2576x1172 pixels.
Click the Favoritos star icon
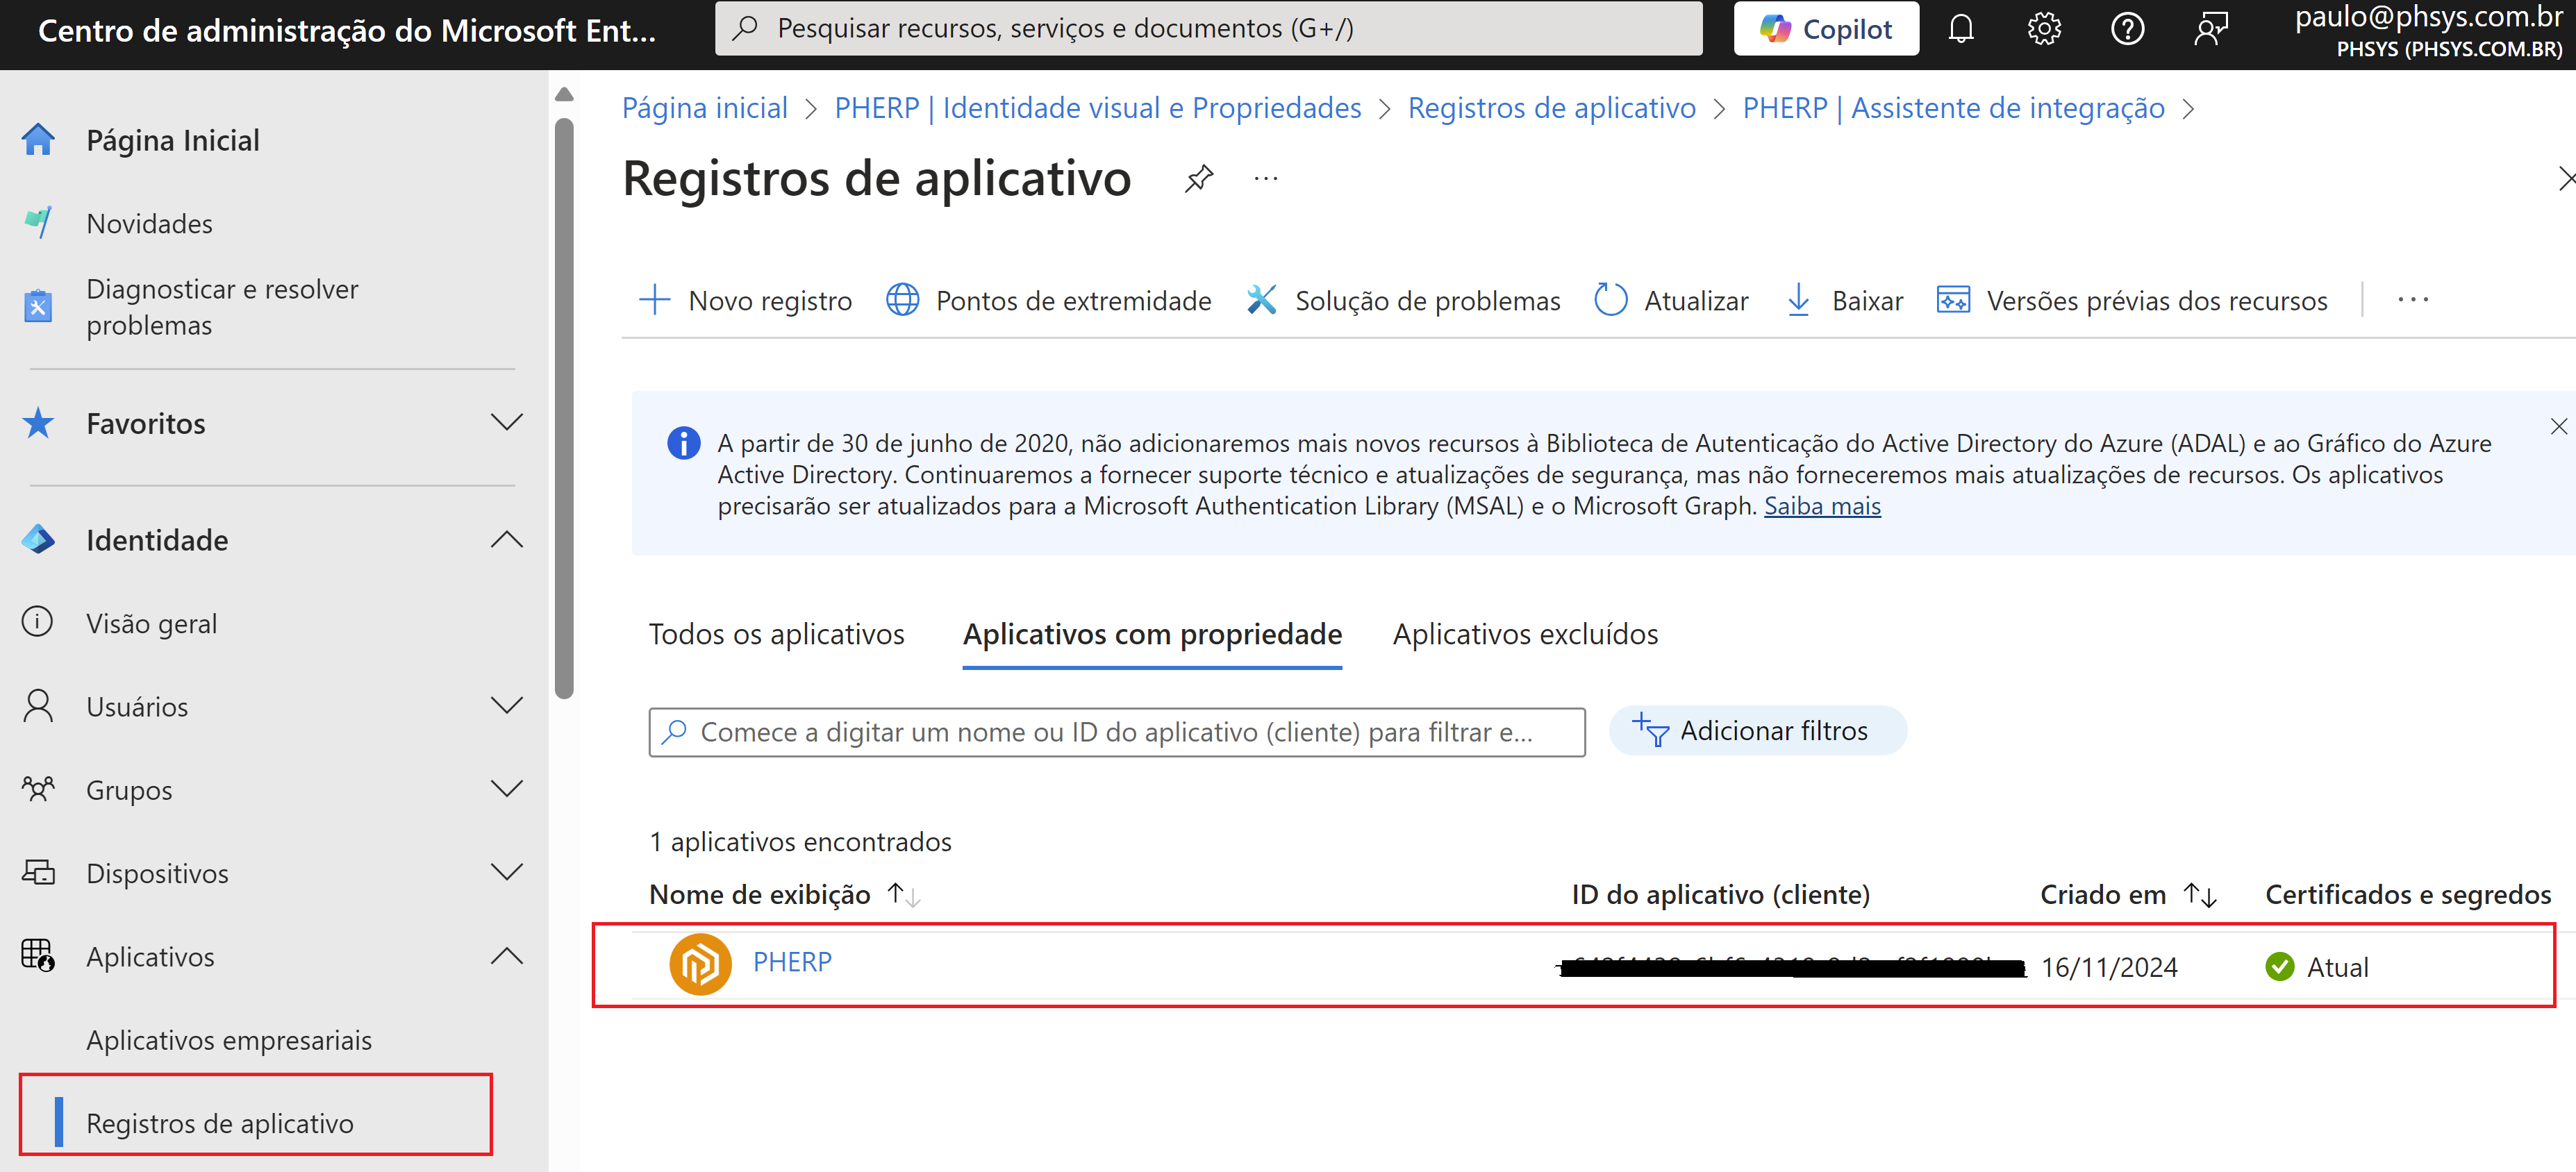[x=38, y=423]
